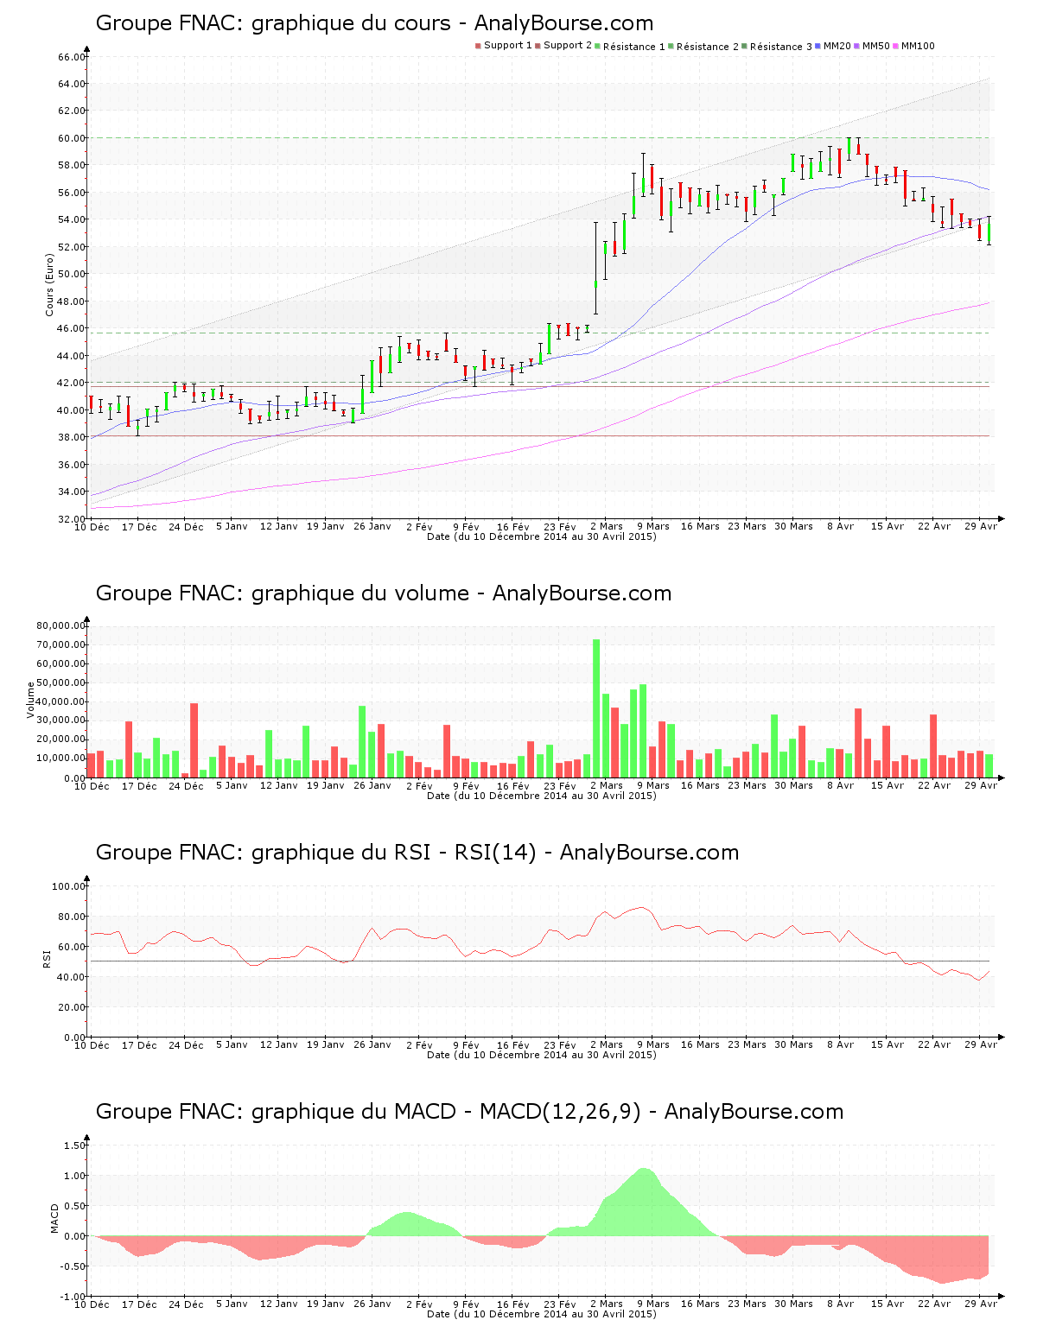Click the MM50 purple legend swatch
1037x1339 pixels.
tap(857, 46)
